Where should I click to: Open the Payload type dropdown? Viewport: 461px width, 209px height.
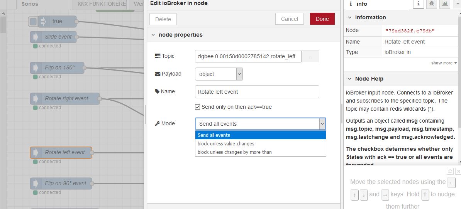click(219, 74)
